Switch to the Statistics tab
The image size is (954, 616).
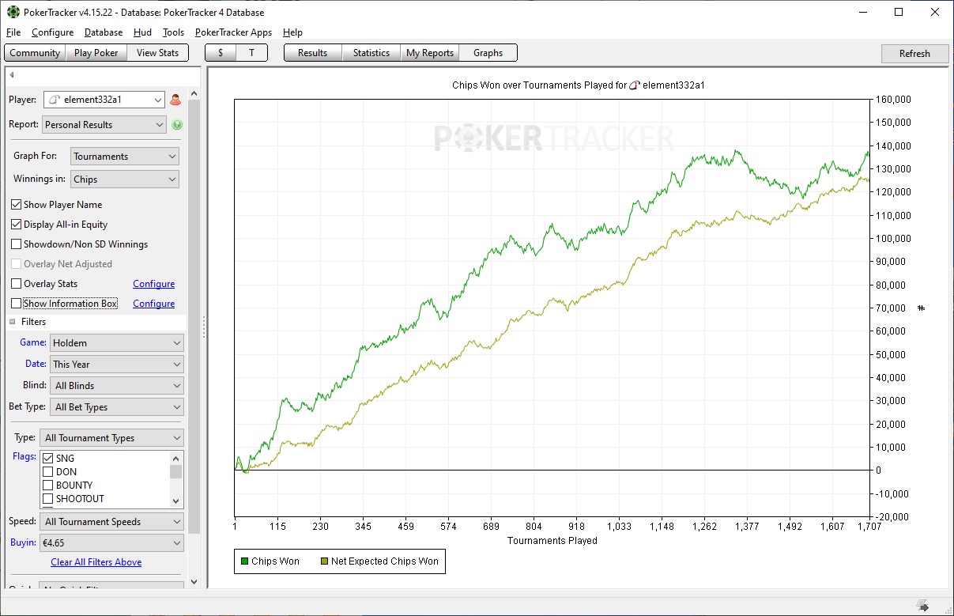371,53
